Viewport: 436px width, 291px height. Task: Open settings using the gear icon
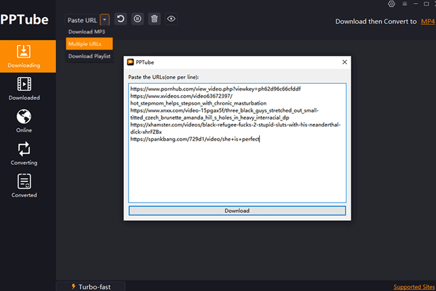click(x=391, y=4)
